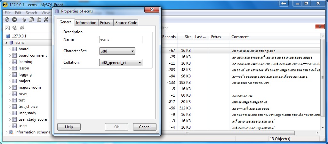Select the test_choice table name

28,107
